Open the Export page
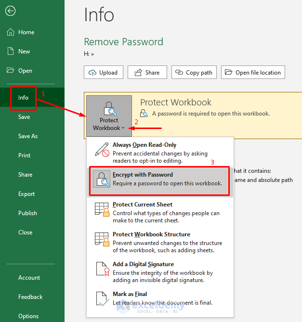Image resolution: width=302 pixels, height=322 pixels. 32,194
